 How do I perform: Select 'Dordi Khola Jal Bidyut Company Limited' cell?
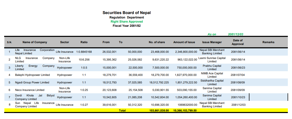tap(35, 97)
